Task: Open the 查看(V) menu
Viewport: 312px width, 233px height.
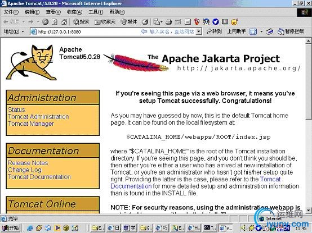Action: pos(53,12)
